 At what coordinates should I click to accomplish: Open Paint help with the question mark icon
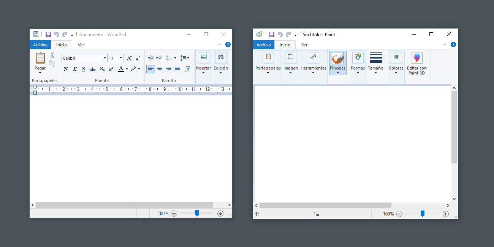click(453, 44)
